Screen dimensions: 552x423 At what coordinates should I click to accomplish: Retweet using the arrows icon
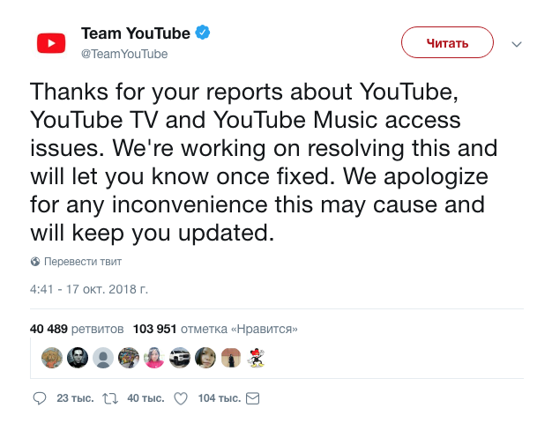tap(111, 399)
